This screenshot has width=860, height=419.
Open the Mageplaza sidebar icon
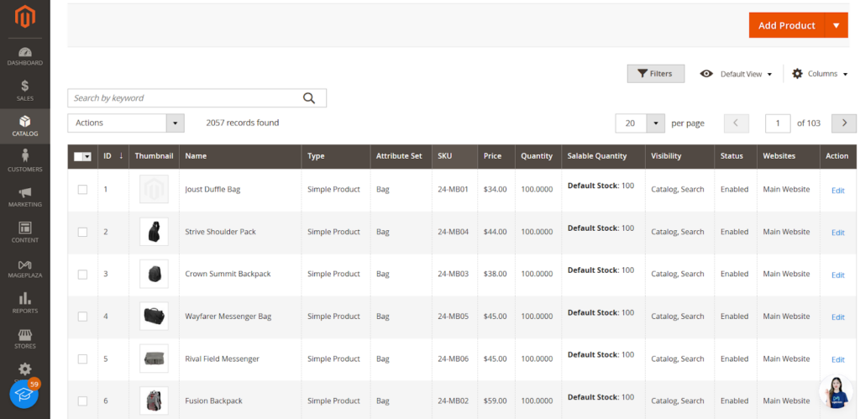tap(24, 268)
